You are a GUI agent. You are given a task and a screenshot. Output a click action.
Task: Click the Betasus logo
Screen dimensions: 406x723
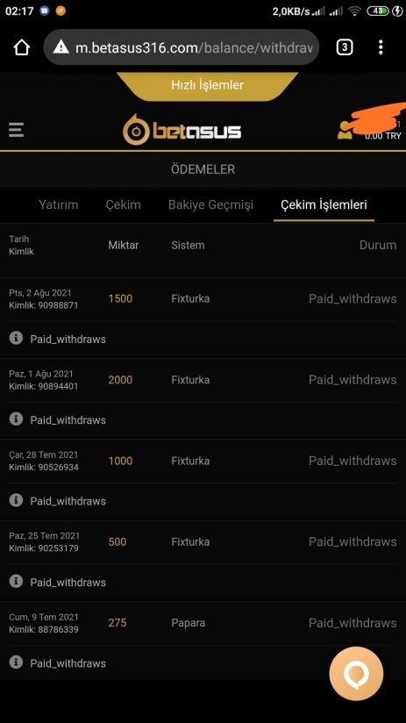(182, 130)
